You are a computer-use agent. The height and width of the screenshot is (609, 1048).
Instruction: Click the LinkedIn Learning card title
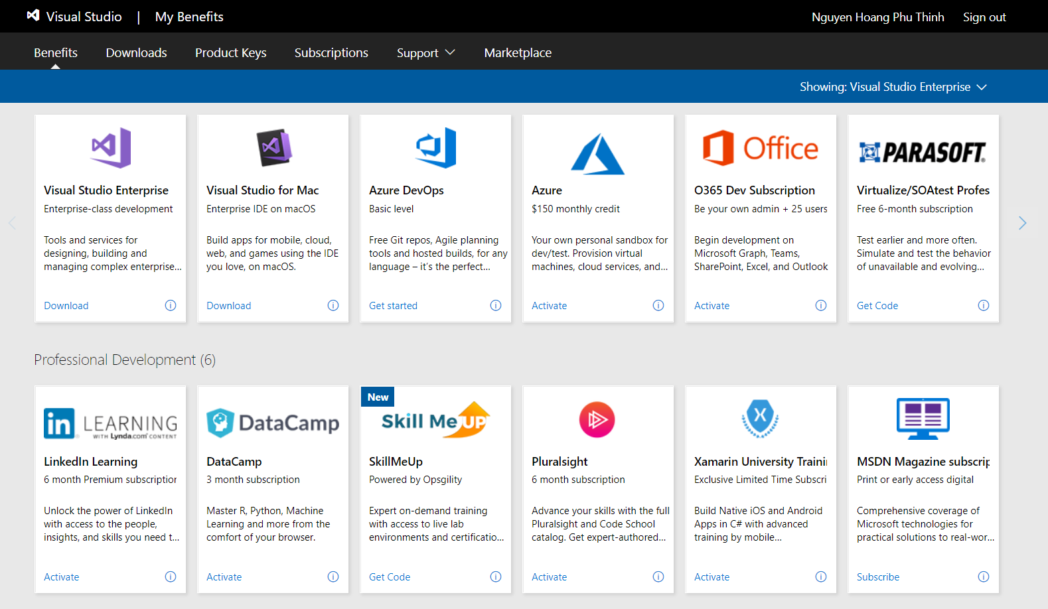point(91,462)
